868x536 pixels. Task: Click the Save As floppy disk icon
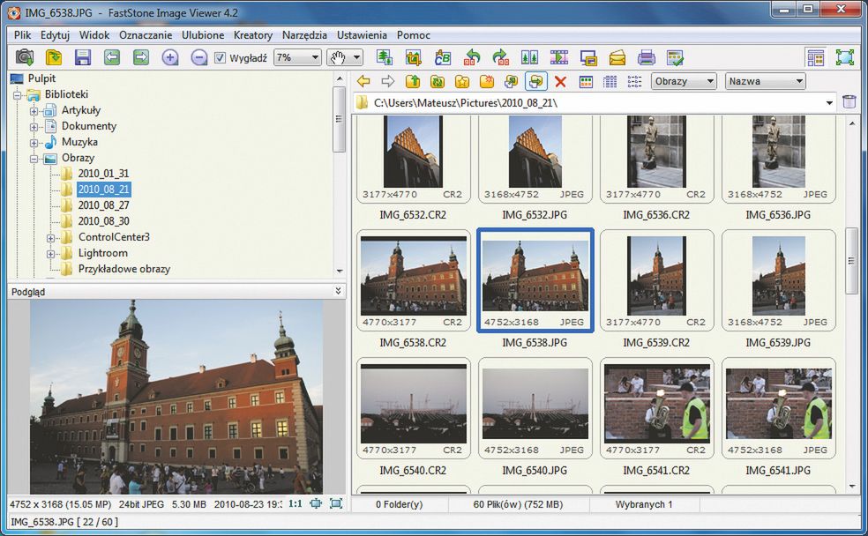83,57
